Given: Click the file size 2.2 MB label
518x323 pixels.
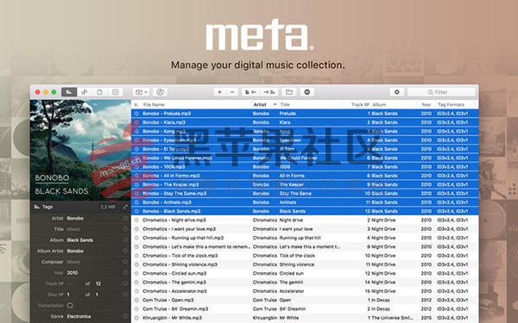Looking at the screenshot, I should pos(108,207).
